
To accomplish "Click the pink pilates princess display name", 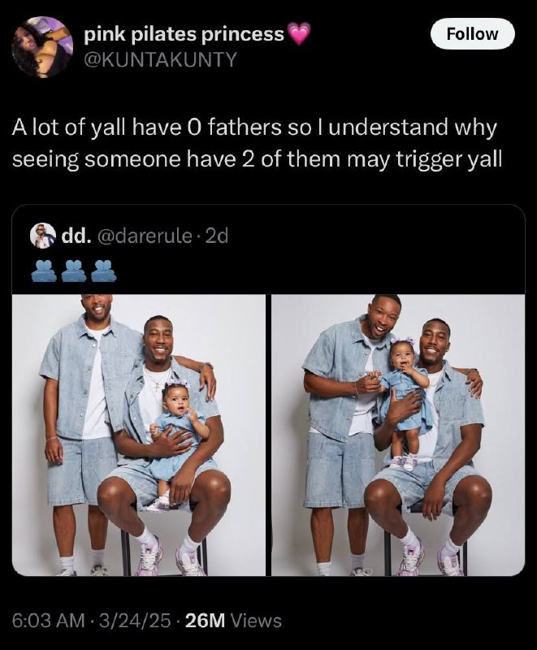I will pos(184,34).
